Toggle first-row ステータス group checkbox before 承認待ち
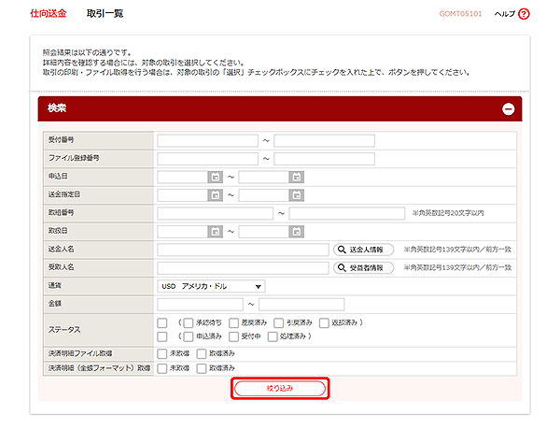The width and height of the screenshot is (560, 429). [162, 323]
